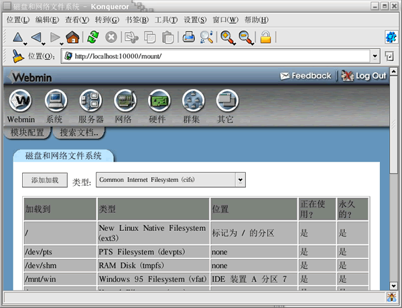Open the 书签(B) menu
The width and height of the screenshot is (402, 308).
click(x=137, y=19)
